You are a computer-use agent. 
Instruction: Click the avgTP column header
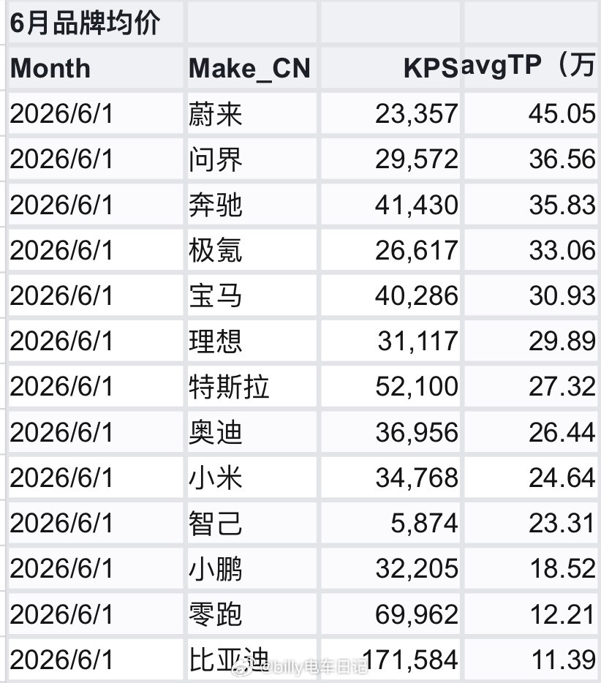532,67
